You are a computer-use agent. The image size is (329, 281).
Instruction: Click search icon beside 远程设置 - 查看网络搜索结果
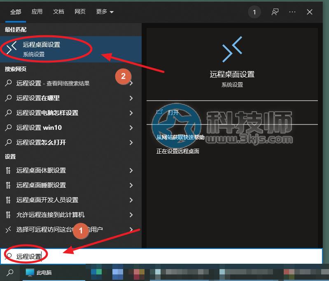8,83
